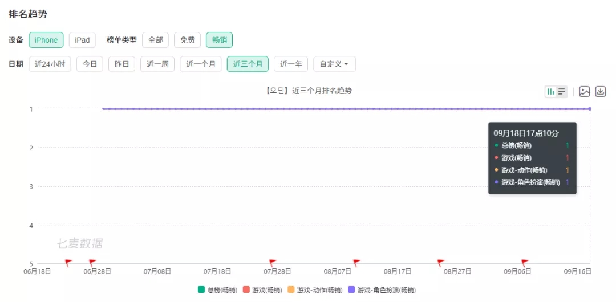The width and height of the screenshot is (616, 302).
Task: Click the download data icon
Action: point(601,92)
